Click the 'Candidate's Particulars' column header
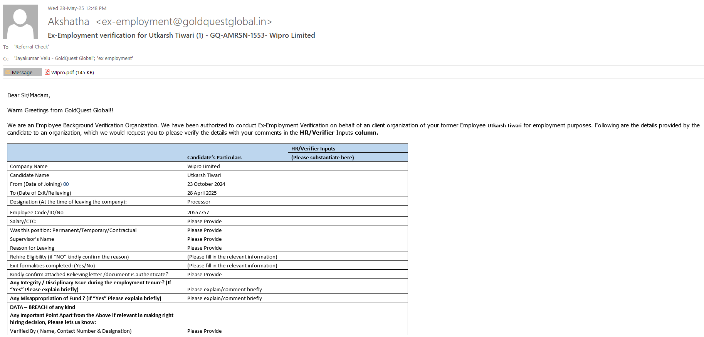 pyautogui.click(x=214, y=157)
